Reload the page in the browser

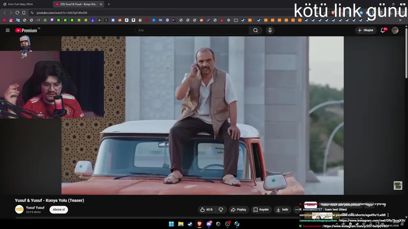17,13
